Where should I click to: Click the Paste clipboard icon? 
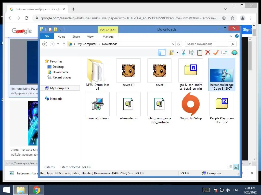(x=200, y=53)
